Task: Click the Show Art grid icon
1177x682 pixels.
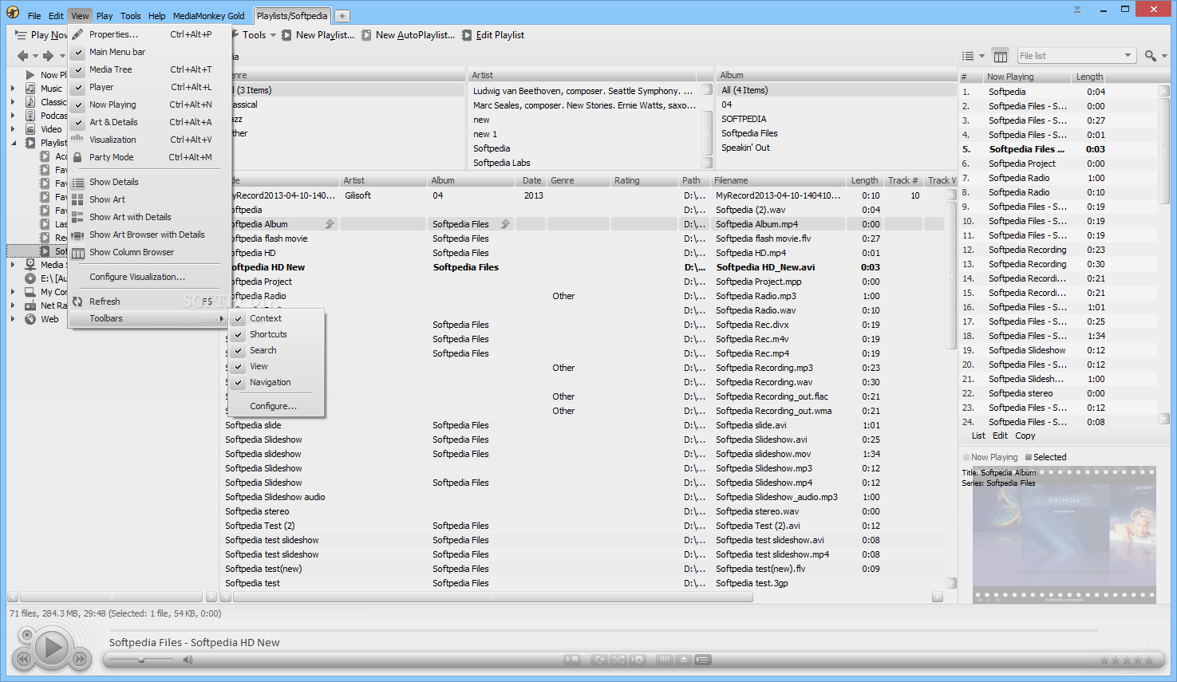Action: [77, 200]
